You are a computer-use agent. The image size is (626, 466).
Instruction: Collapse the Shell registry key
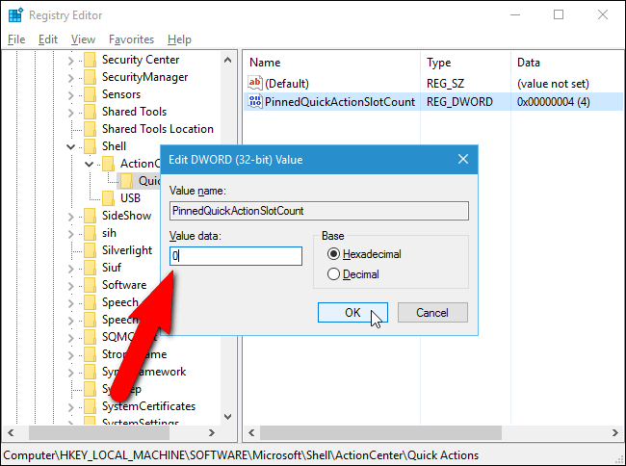[x=70, y=146]
